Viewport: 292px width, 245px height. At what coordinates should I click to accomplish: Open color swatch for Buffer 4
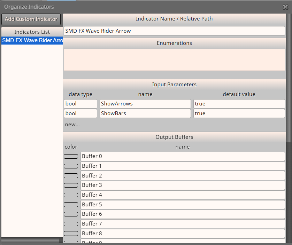[x=71, y=195]
